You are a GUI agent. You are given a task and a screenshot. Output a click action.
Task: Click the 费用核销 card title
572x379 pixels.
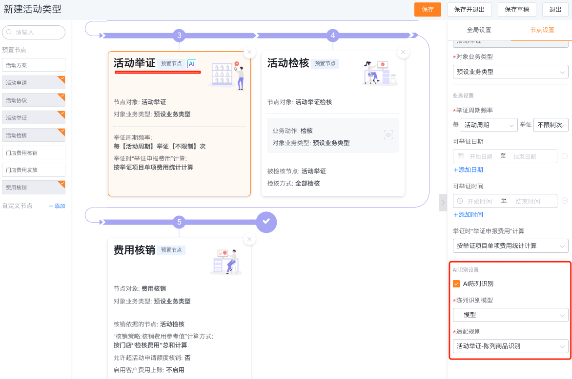[135, 250]
